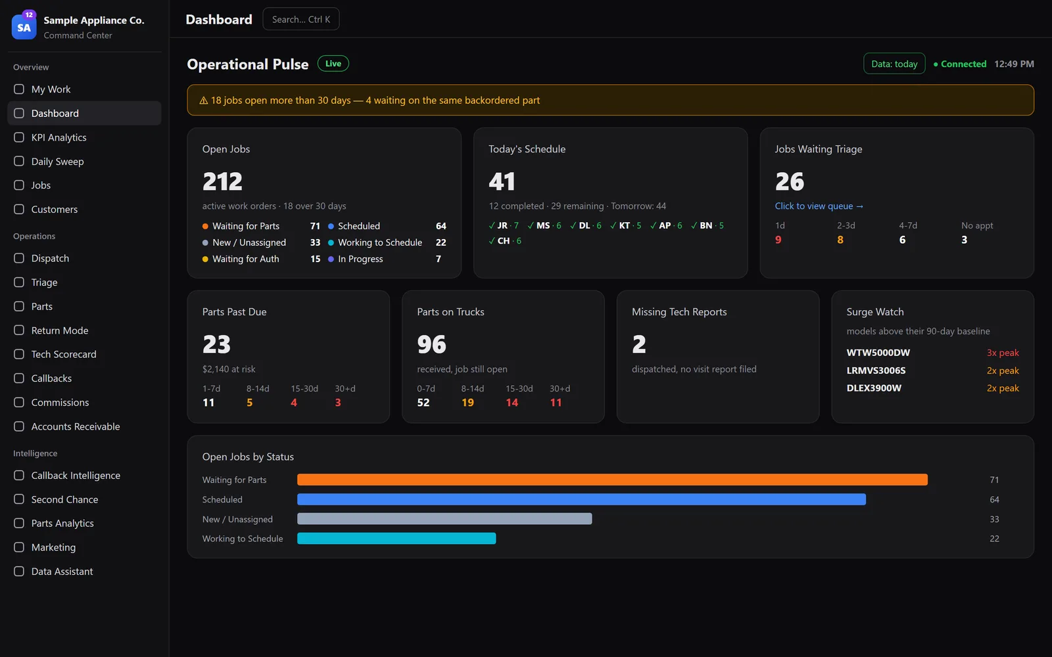Click the Accounts Receivable sidebar icon
Viewport: 1052px width, 657px height.
(x=19, y=426)
